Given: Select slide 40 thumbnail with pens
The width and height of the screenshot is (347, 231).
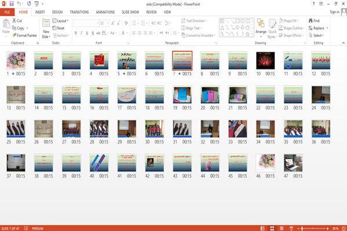Looking at the screenshot, I should 99,163.
